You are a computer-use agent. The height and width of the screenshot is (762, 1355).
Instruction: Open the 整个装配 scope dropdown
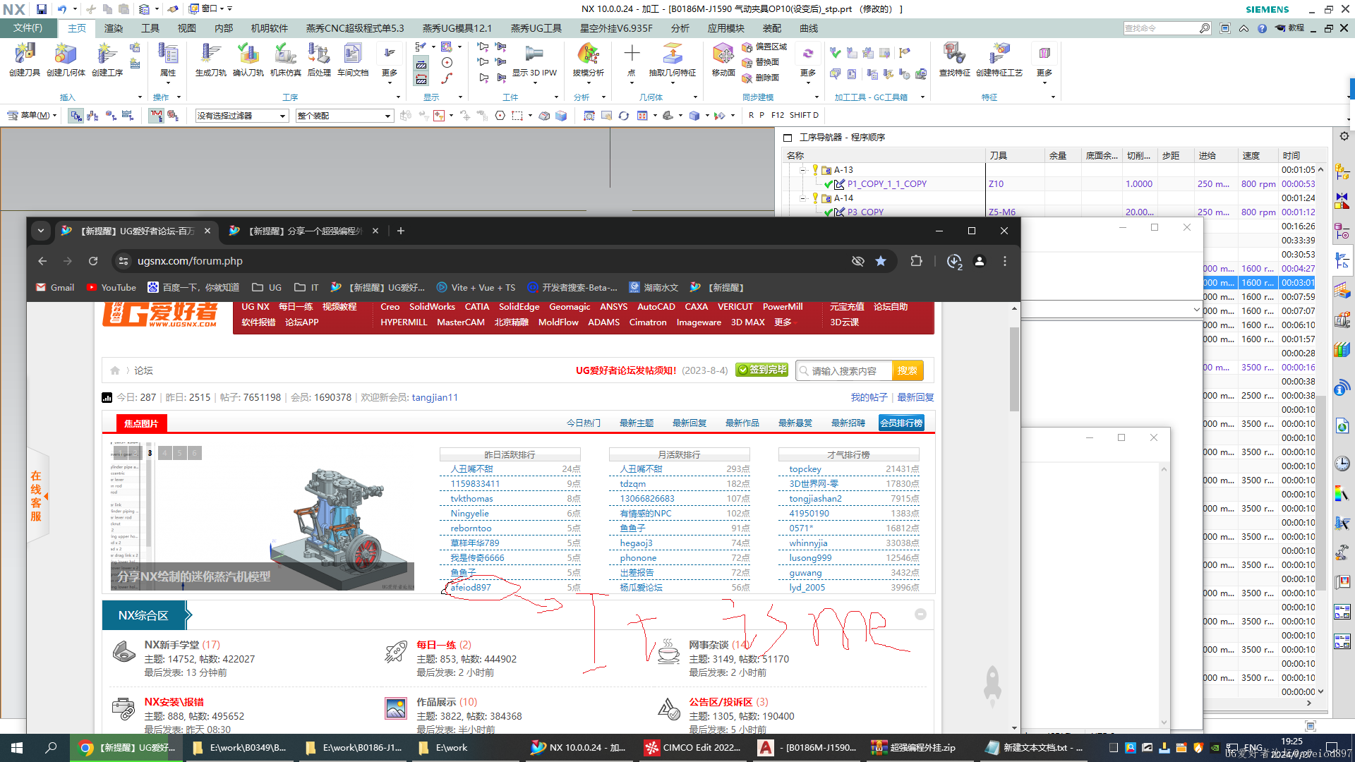(344, 116)
